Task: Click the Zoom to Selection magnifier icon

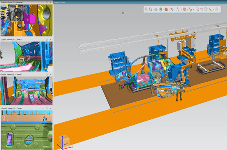Action: (146, 10)
